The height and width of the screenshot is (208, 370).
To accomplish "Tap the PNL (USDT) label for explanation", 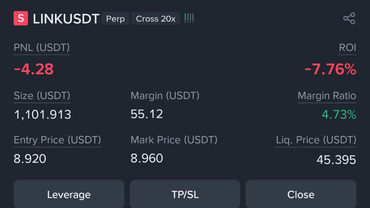I will 42,48.
